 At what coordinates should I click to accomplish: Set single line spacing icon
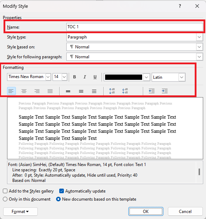click(68, 91)
